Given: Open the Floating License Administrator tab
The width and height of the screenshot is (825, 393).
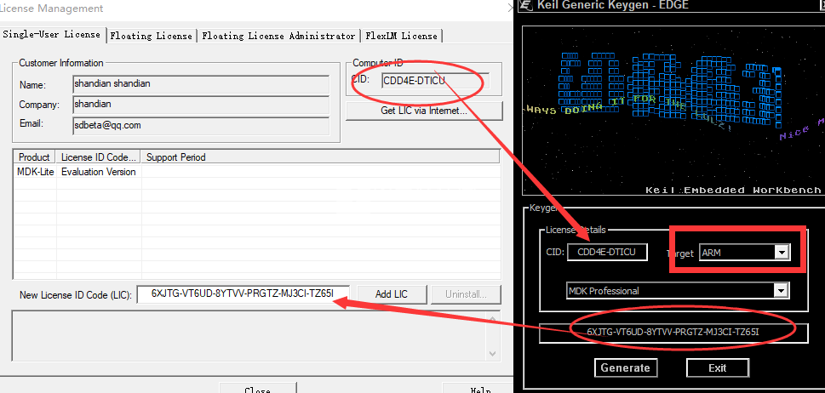Looking at the screenshot, I should pyautogui.click(x=278, y=36).
